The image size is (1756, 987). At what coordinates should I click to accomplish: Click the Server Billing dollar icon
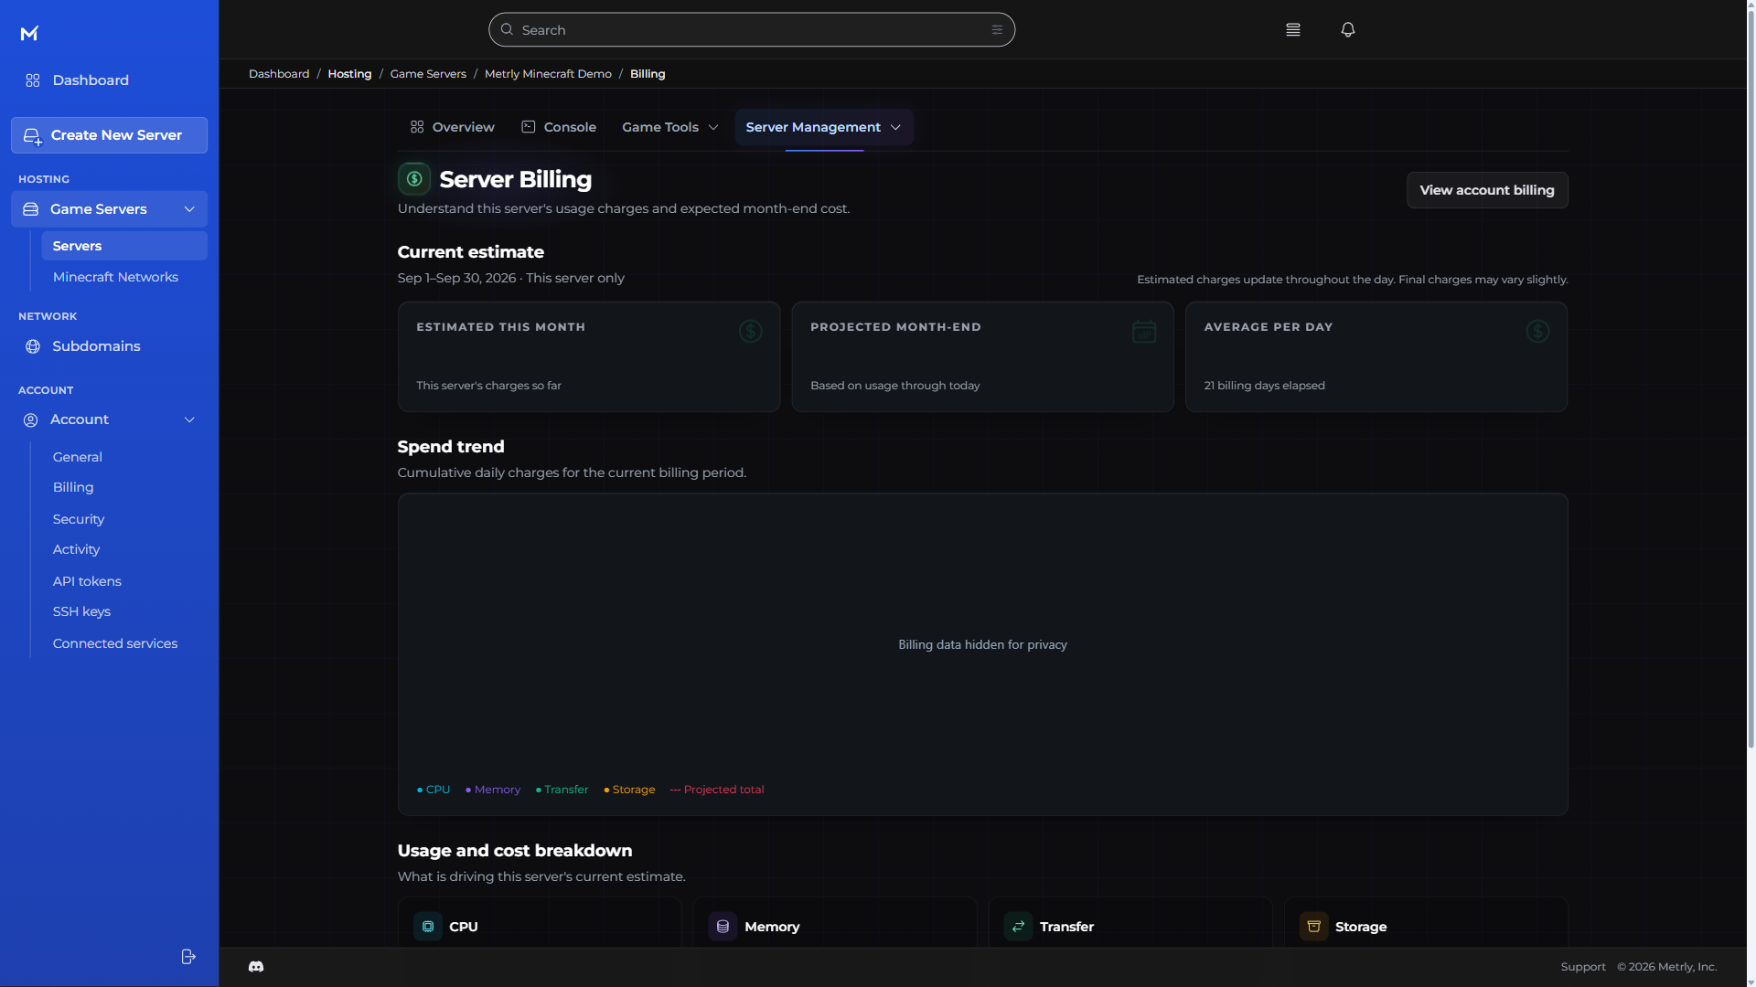(x=414, y=179)
